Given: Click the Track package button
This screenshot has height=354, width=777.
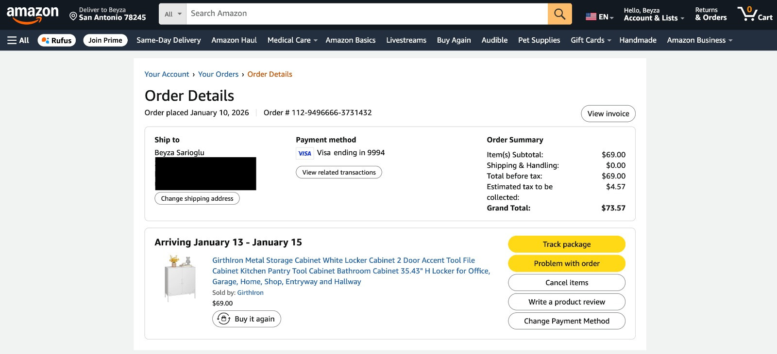Looking at the screenshot, I should 567,244.
